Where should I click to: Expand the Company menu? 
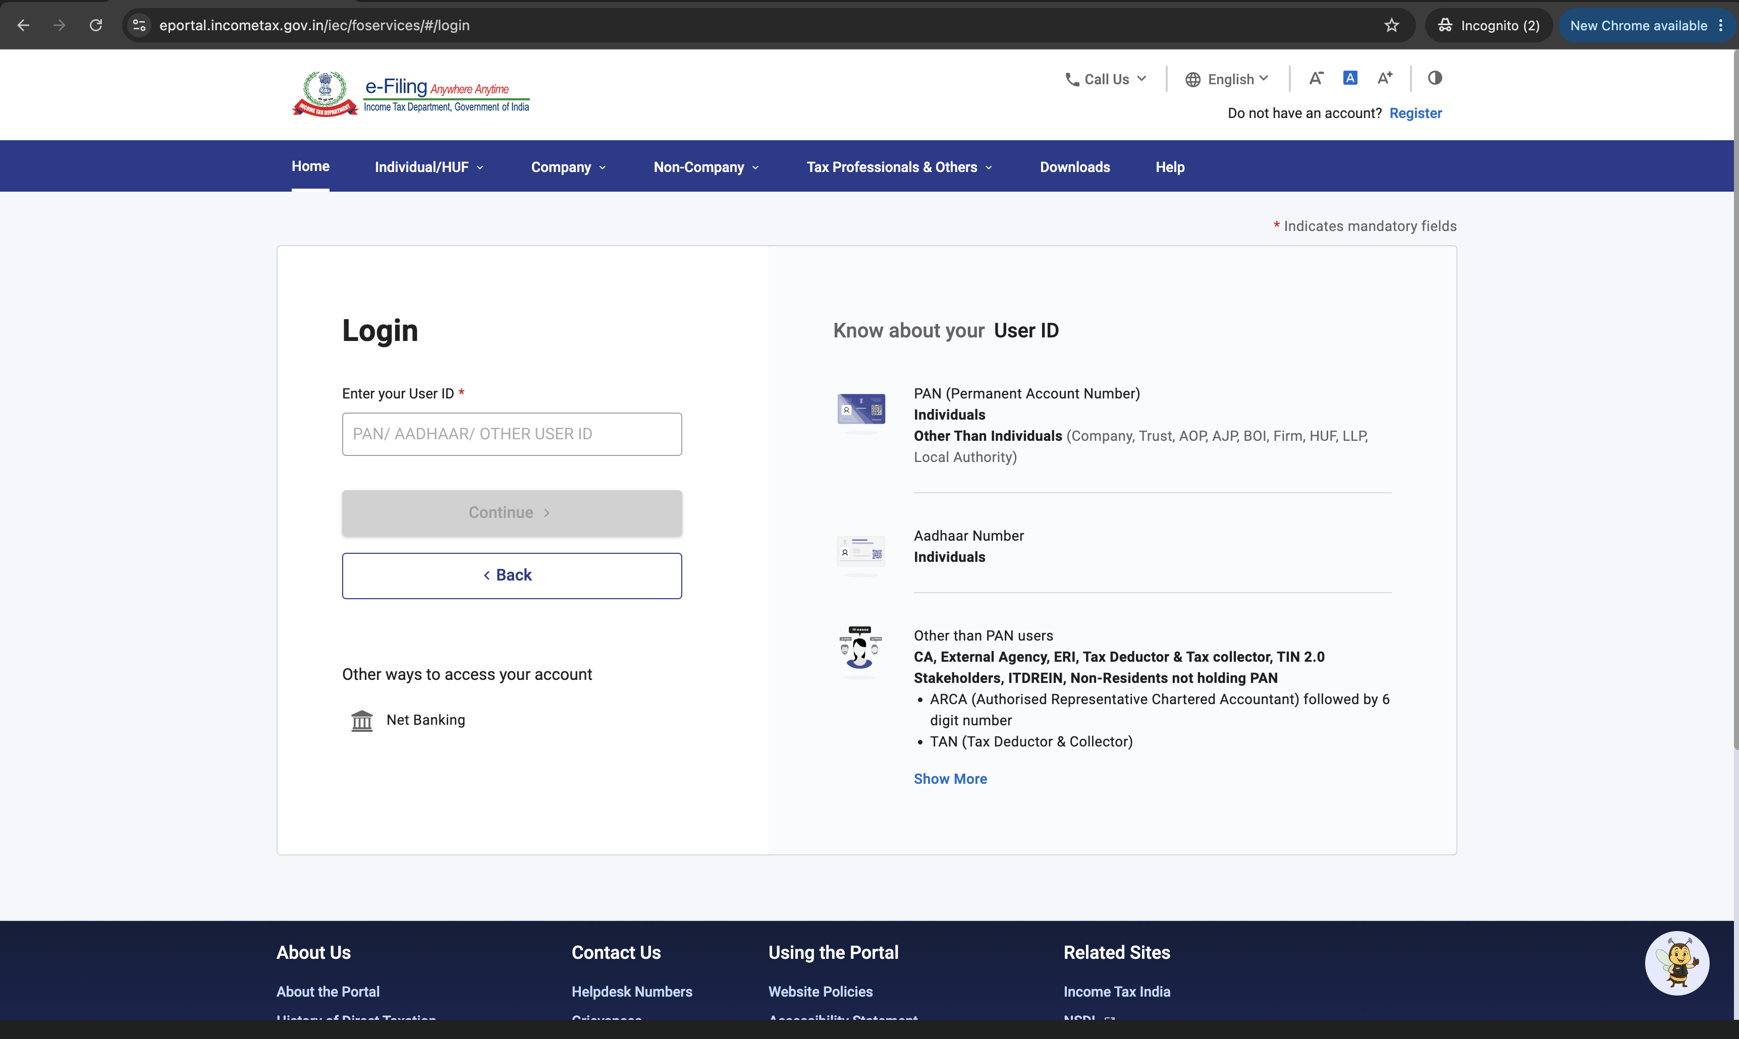[x=568, y=166]
